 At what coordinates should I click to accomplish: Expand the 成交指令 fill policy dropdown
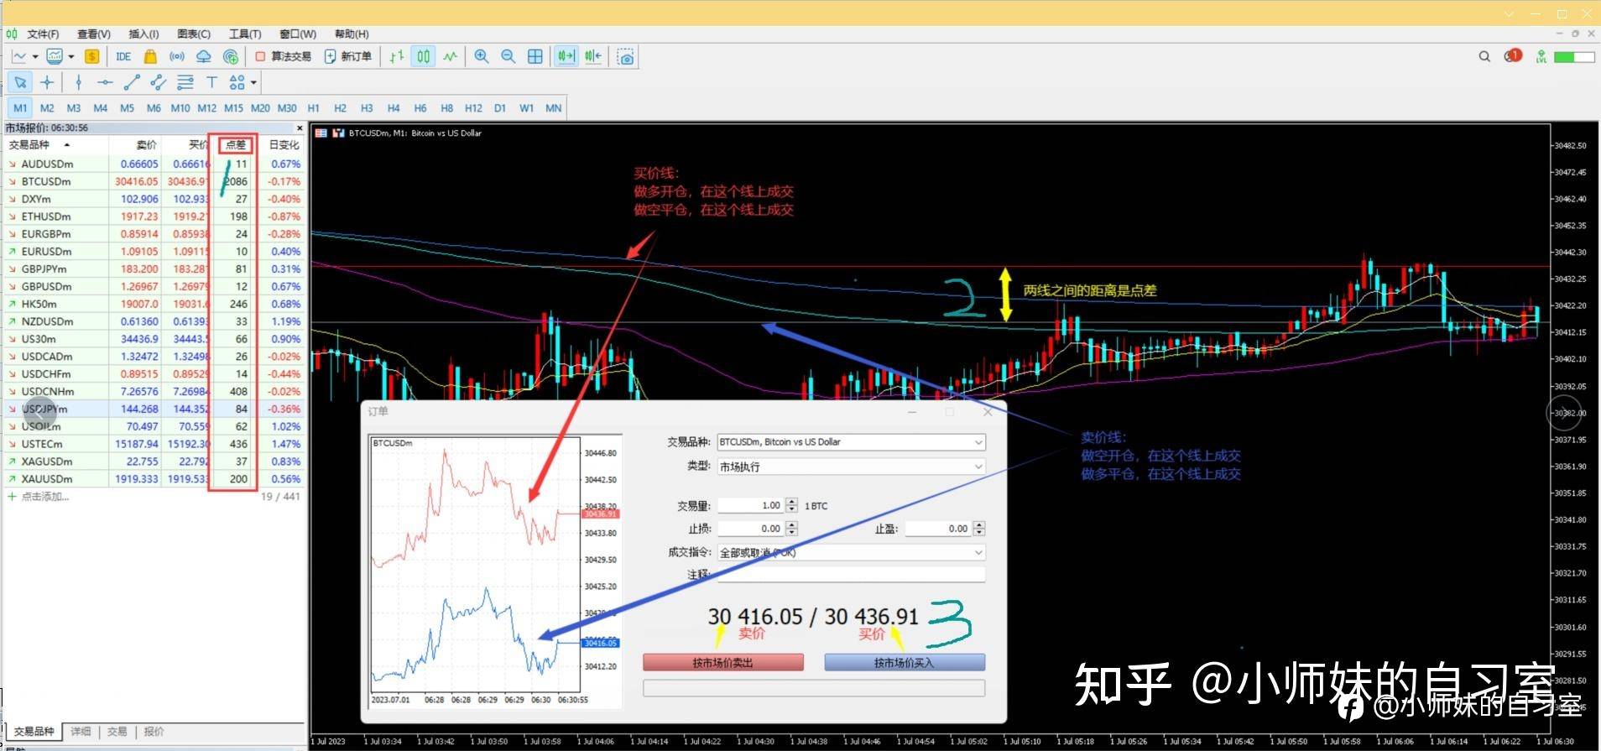pos(978,553)
